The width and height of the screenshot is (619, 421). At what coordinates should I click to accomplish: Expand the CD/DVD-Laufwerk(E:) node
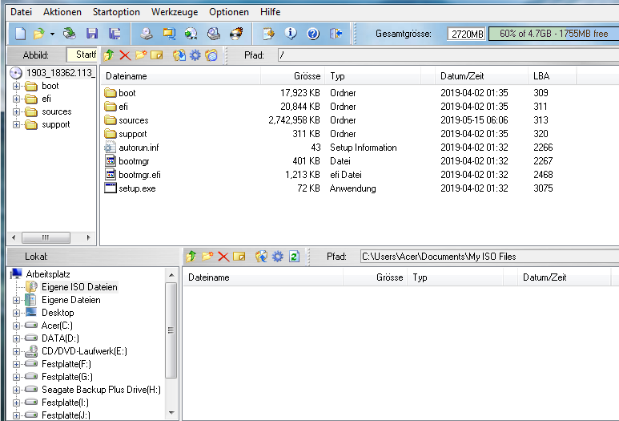16,351
